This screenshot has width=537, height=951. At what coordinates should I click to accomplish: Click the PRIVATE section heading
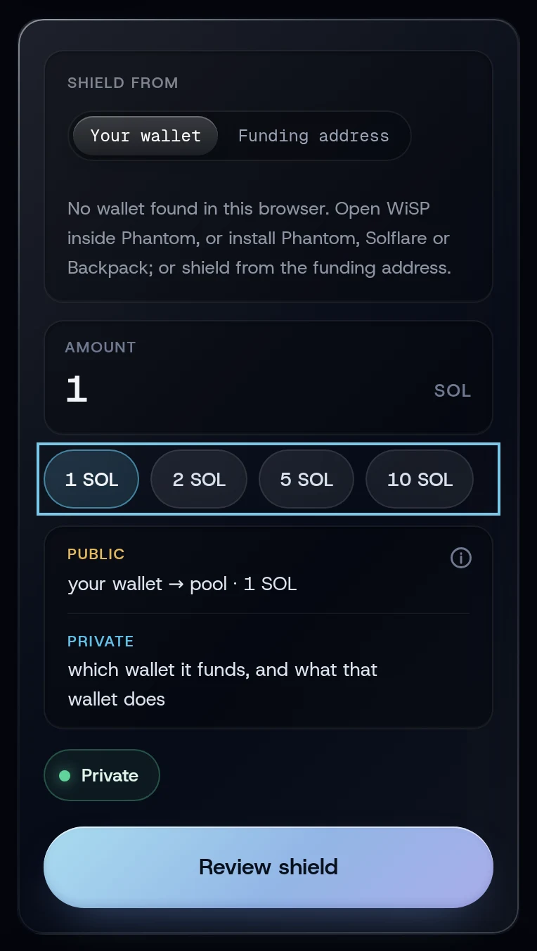tap(101, 642)
